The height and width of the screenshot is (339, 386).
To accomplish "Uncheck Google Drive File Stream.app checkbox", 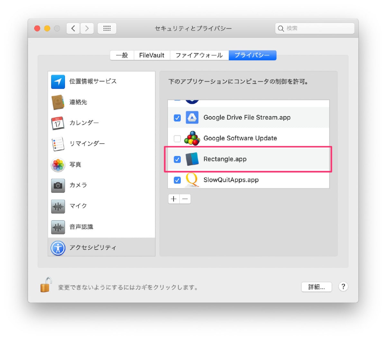I will (x=177, y=118).
